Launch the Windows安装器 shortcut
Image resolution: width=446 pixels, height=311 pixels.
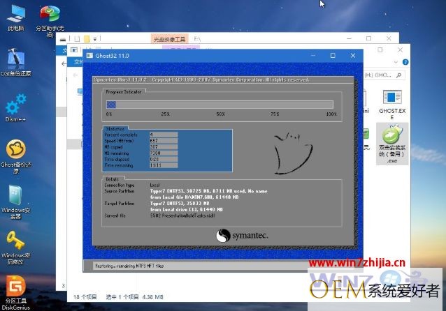click(16, 202)
